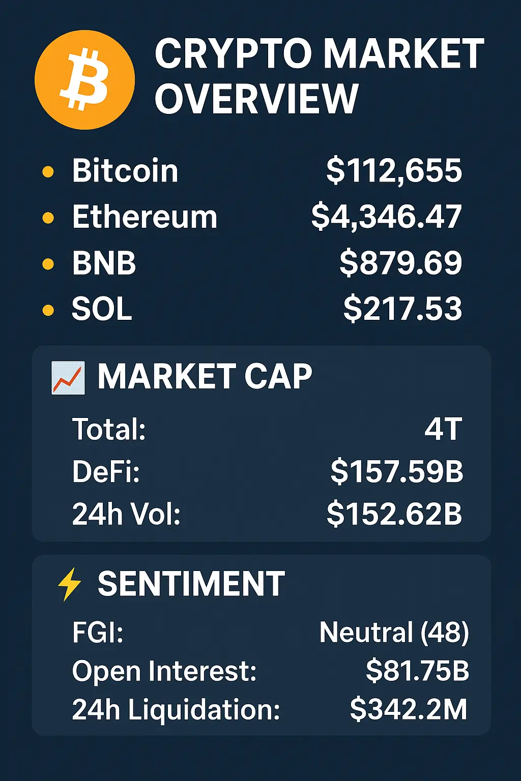Select the bullet beside Ethereum
Image resolution: width=521 pixels, height=781 pixels.
click(48, 218)
